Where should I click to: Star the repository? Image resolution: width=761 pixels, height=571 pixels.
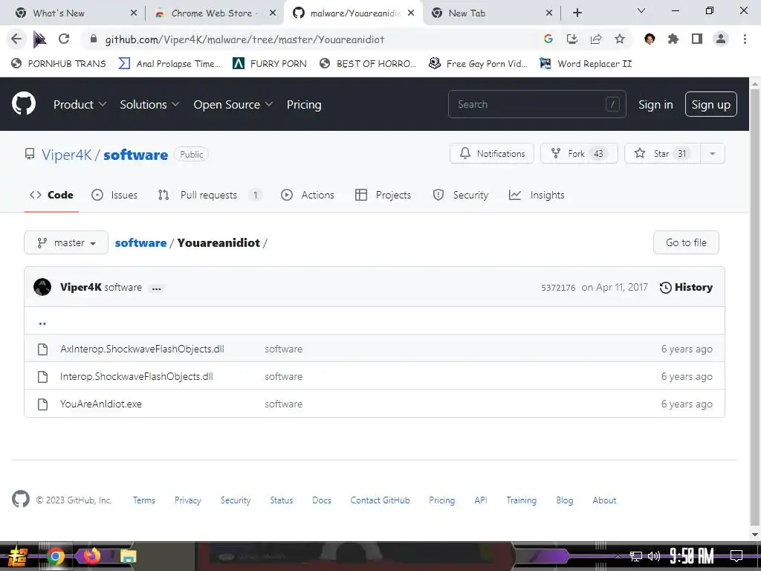point(662,153)
